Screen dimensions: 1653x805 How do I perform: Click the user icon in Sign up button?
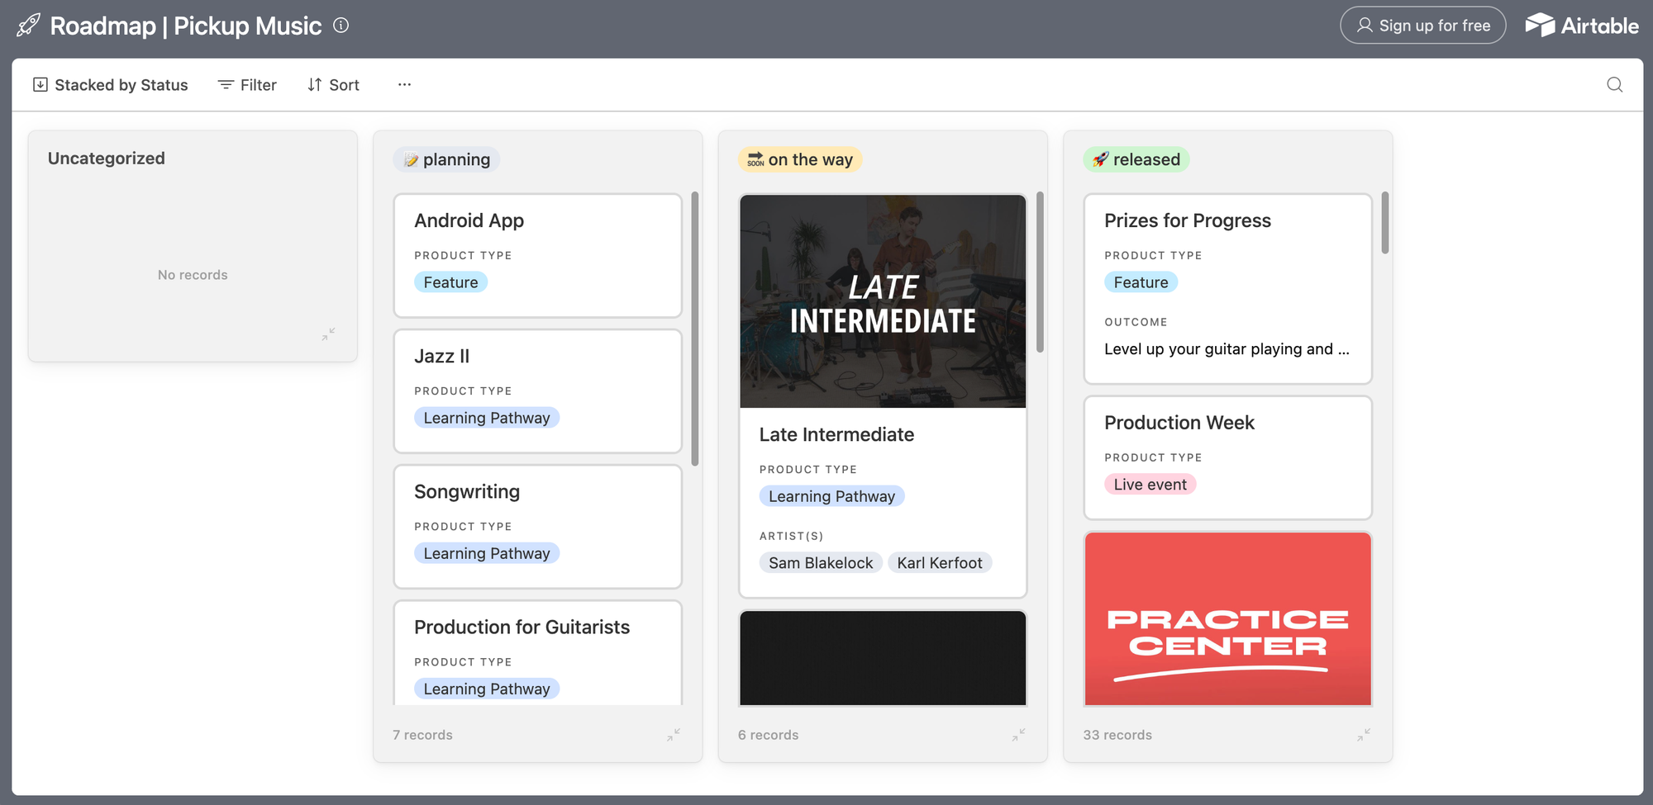click(x=1365, y=26)
